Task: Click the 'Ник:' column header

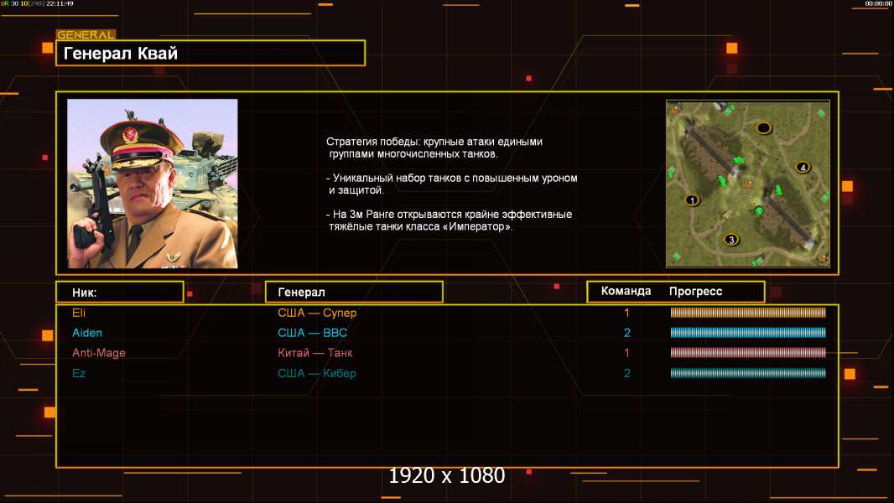Action: pyautogui.click(x=120, y=293)
